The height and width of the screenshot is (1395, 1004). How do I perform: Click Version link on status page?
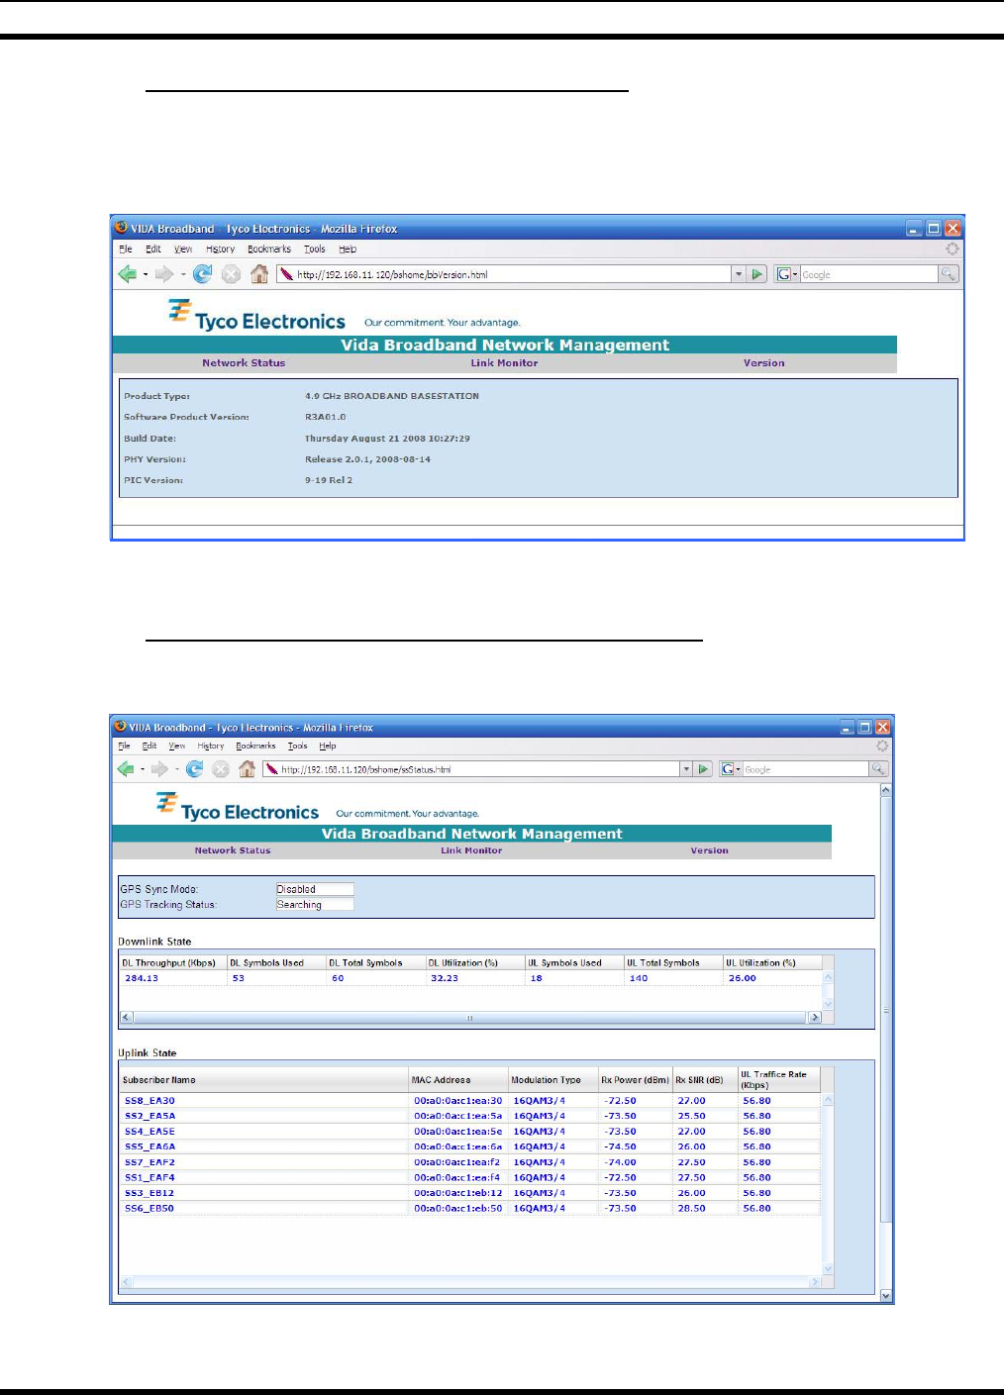[x=709, y=850]
